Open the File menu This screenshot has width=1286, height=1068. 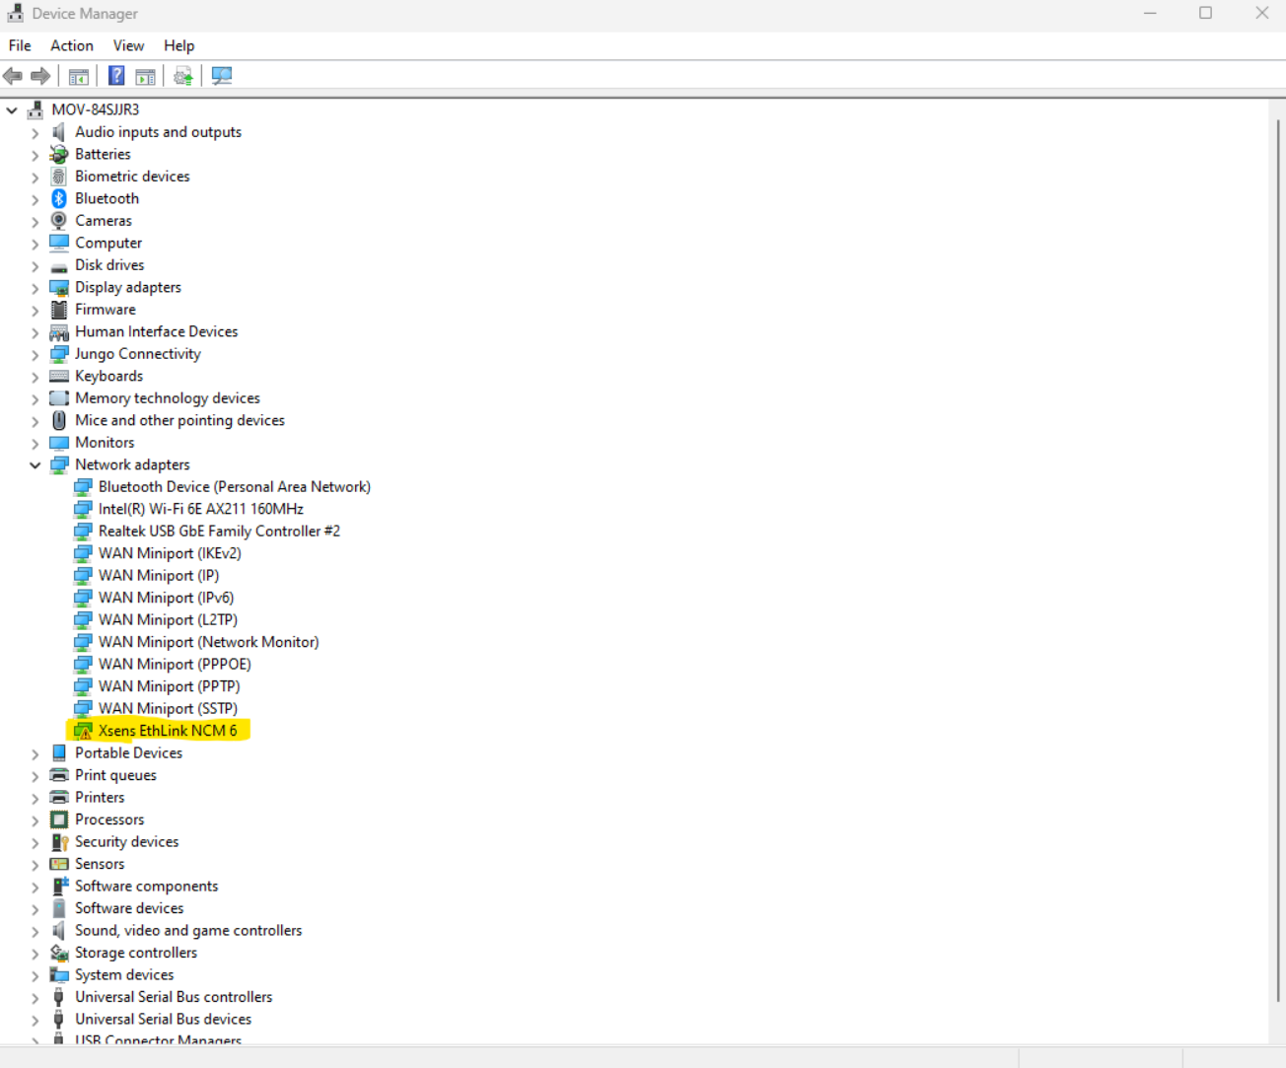[19, 45]
